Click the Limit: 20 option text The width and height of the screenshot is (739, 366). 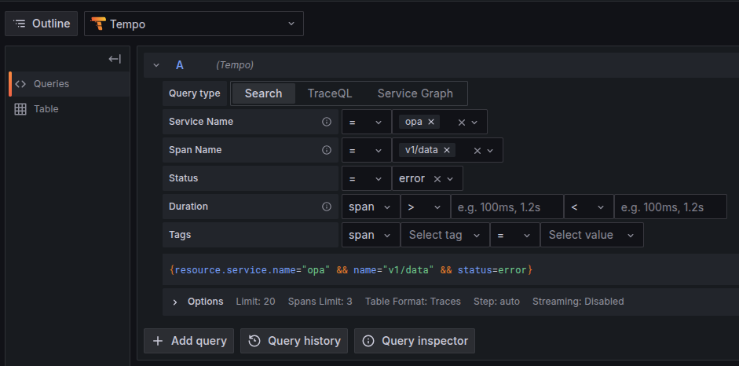pyautogui.click(x=255, y=302)
